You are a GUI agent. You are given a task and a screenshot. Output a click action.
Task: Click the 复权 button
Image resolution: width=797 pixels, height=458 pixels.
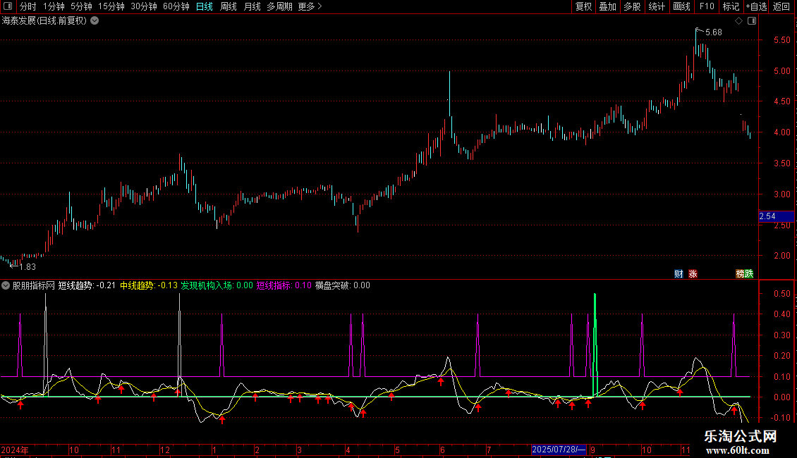click(x=584, y=7)
